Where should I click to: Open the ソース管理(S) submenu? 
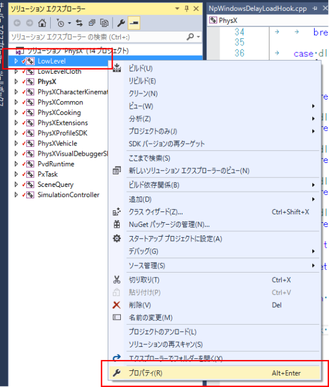pos(215,265)
